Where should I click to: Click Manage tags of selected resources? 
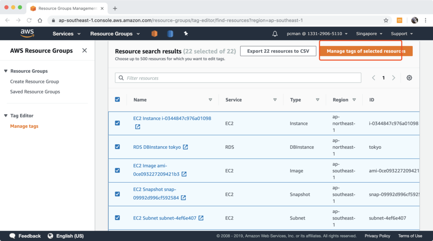pos(366,51)
